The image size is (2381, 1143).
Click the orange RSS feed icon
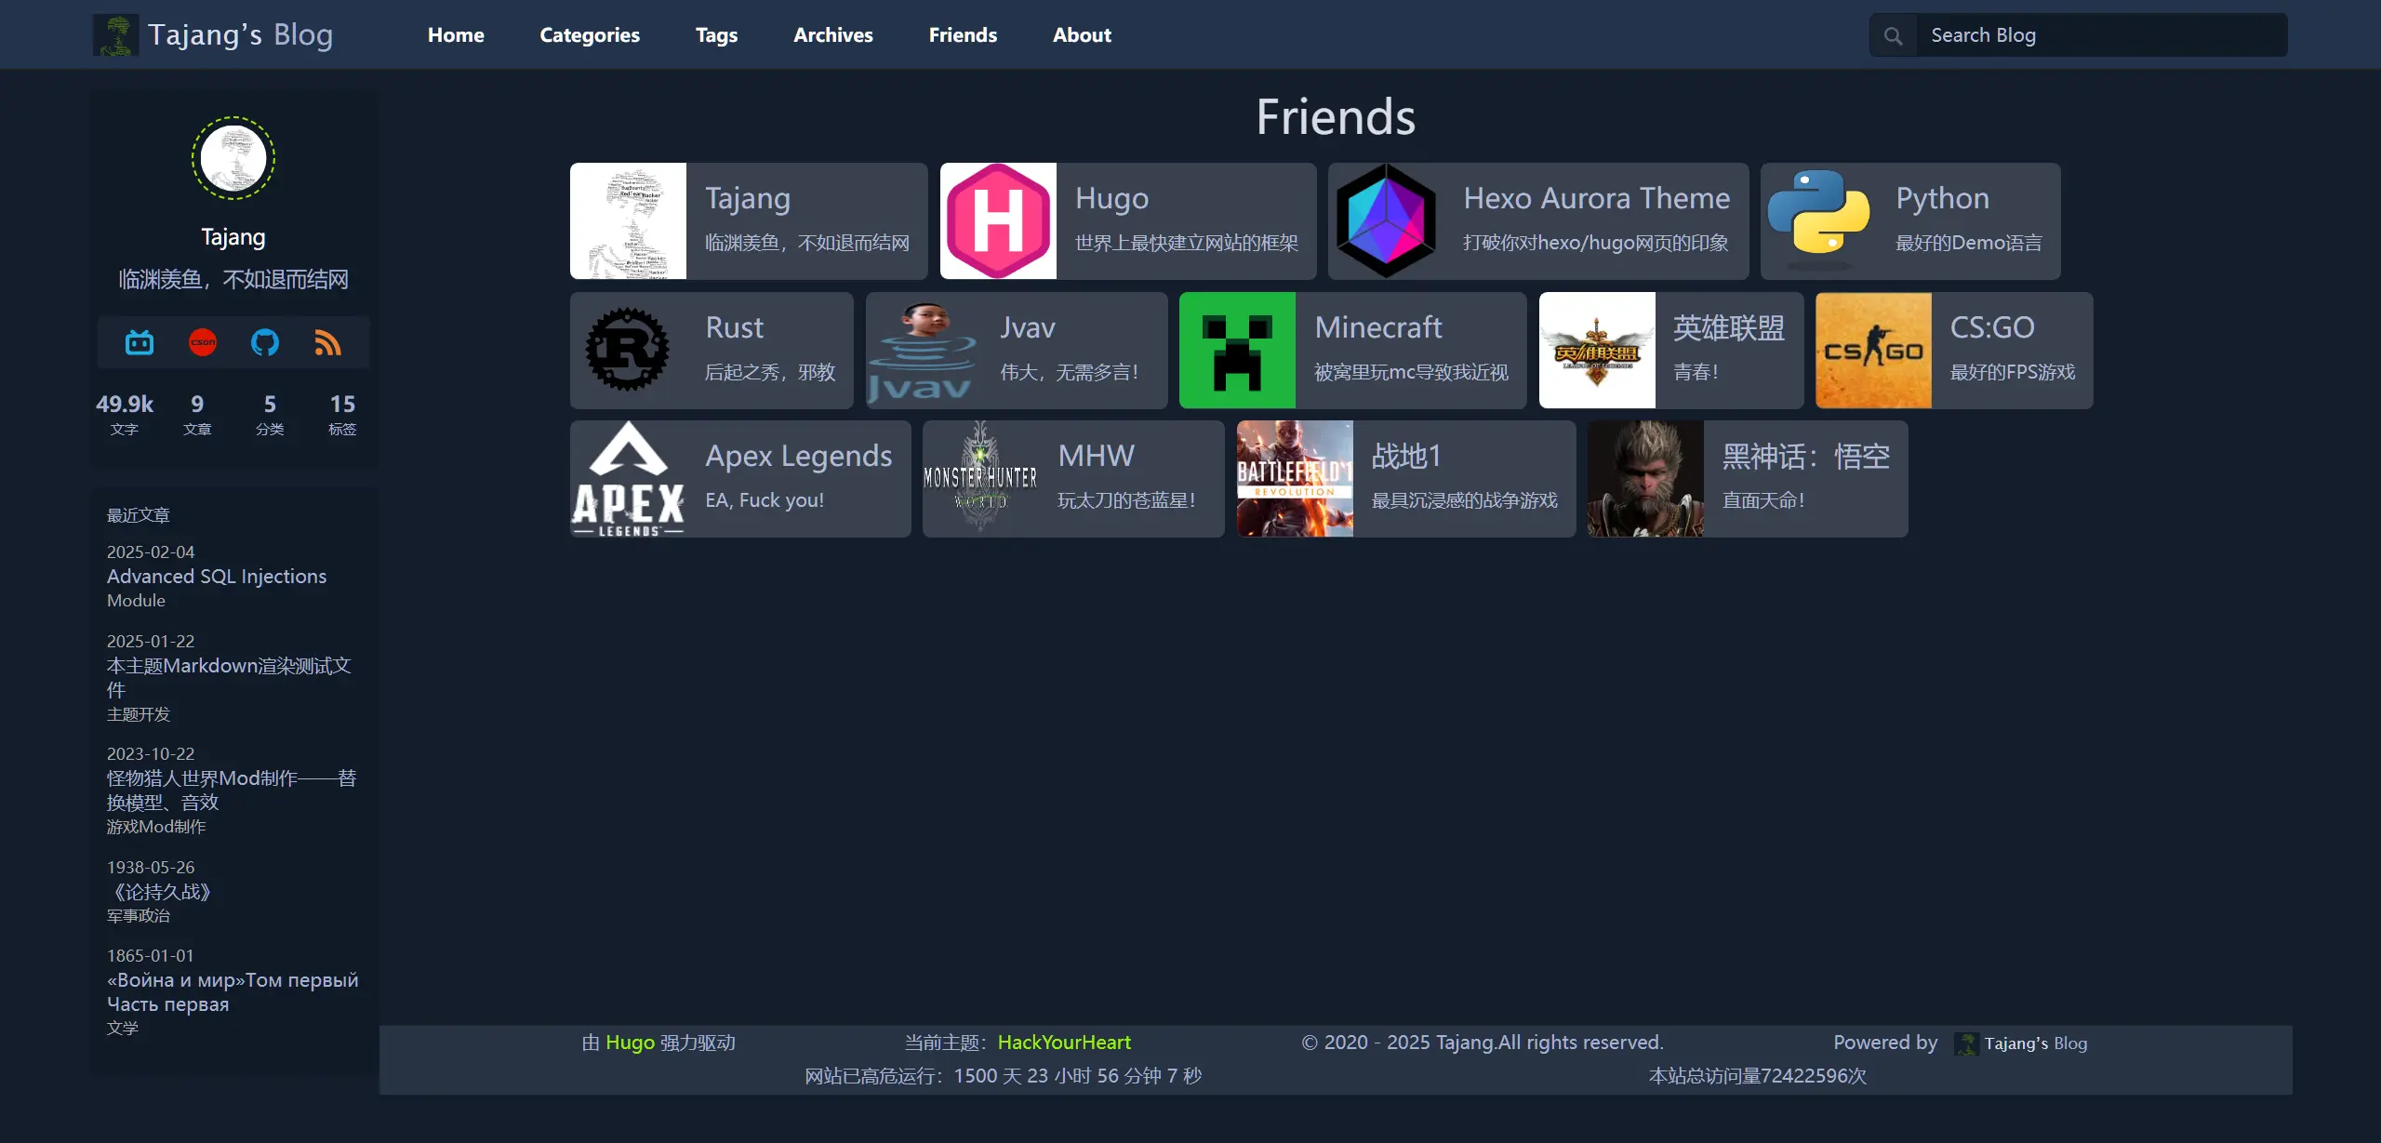coord(327,342)
